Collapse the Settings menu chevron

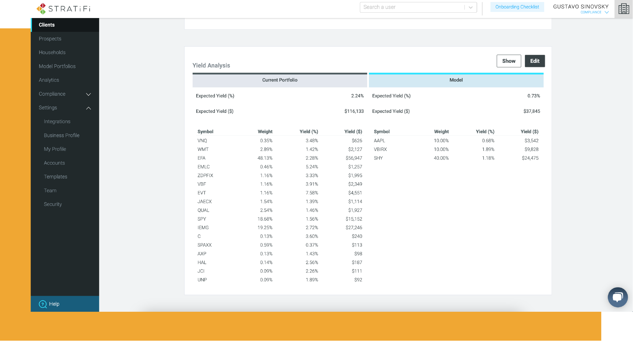tap(89, 108)
